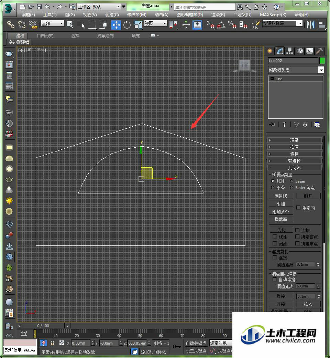Click the 附加多个 button
Viewport: 330px width, 358px height.
pyautogui.click(x=281, y=212)
